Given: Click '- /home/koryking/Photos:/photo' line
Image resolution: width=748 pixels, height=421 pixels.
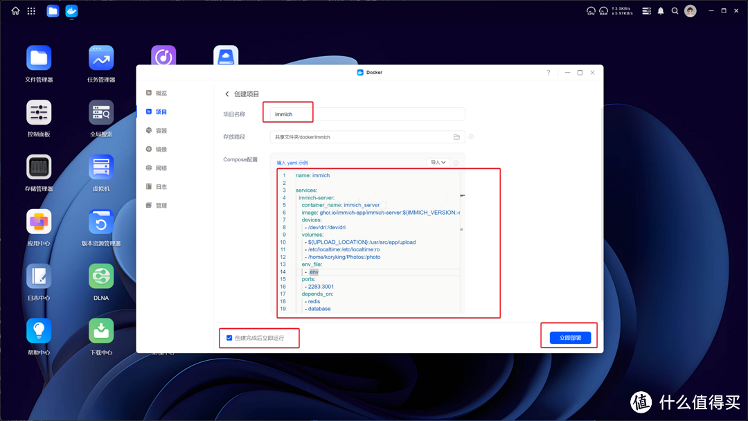Looking at the screenshot, I should tap(343, 257).
